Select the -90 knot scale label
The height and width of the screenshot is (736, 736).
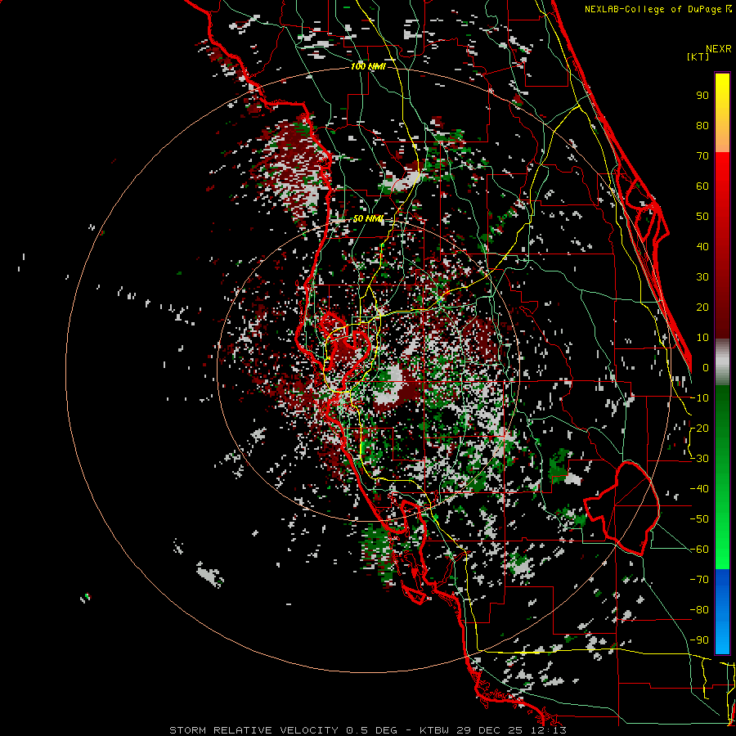(699, 640)
